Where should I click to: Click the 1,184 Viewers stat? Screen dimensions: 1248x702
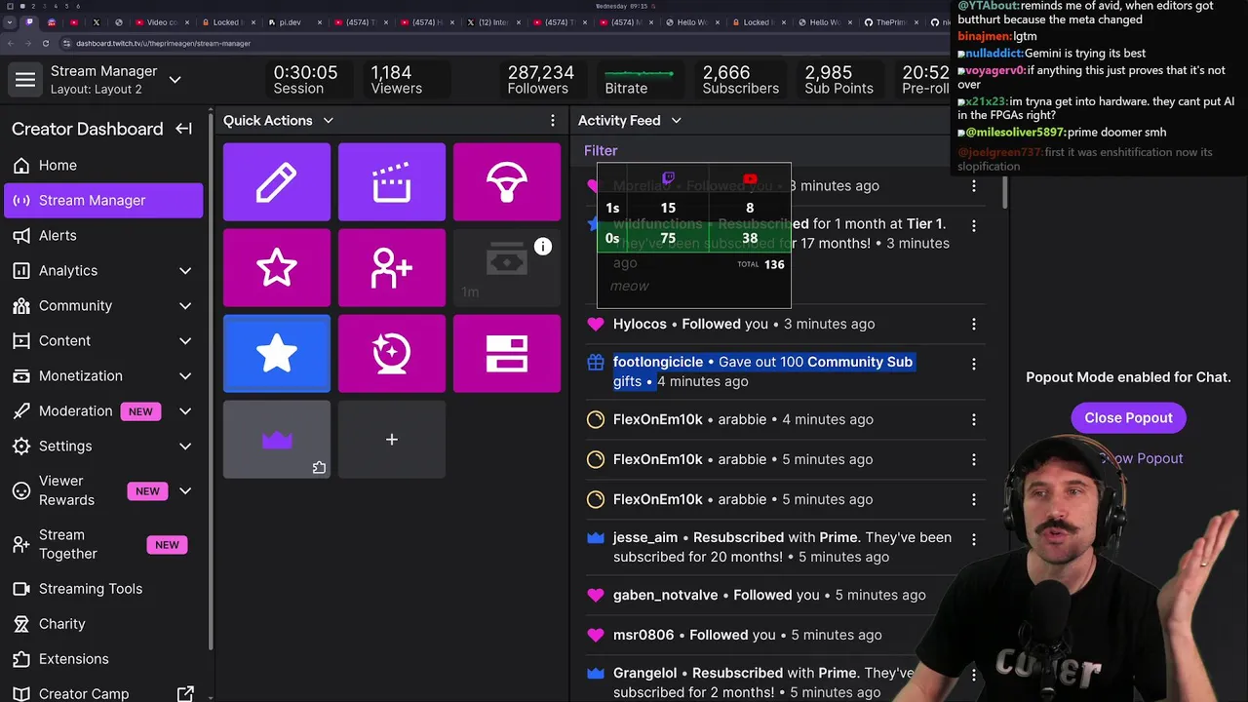coord(396,80)
